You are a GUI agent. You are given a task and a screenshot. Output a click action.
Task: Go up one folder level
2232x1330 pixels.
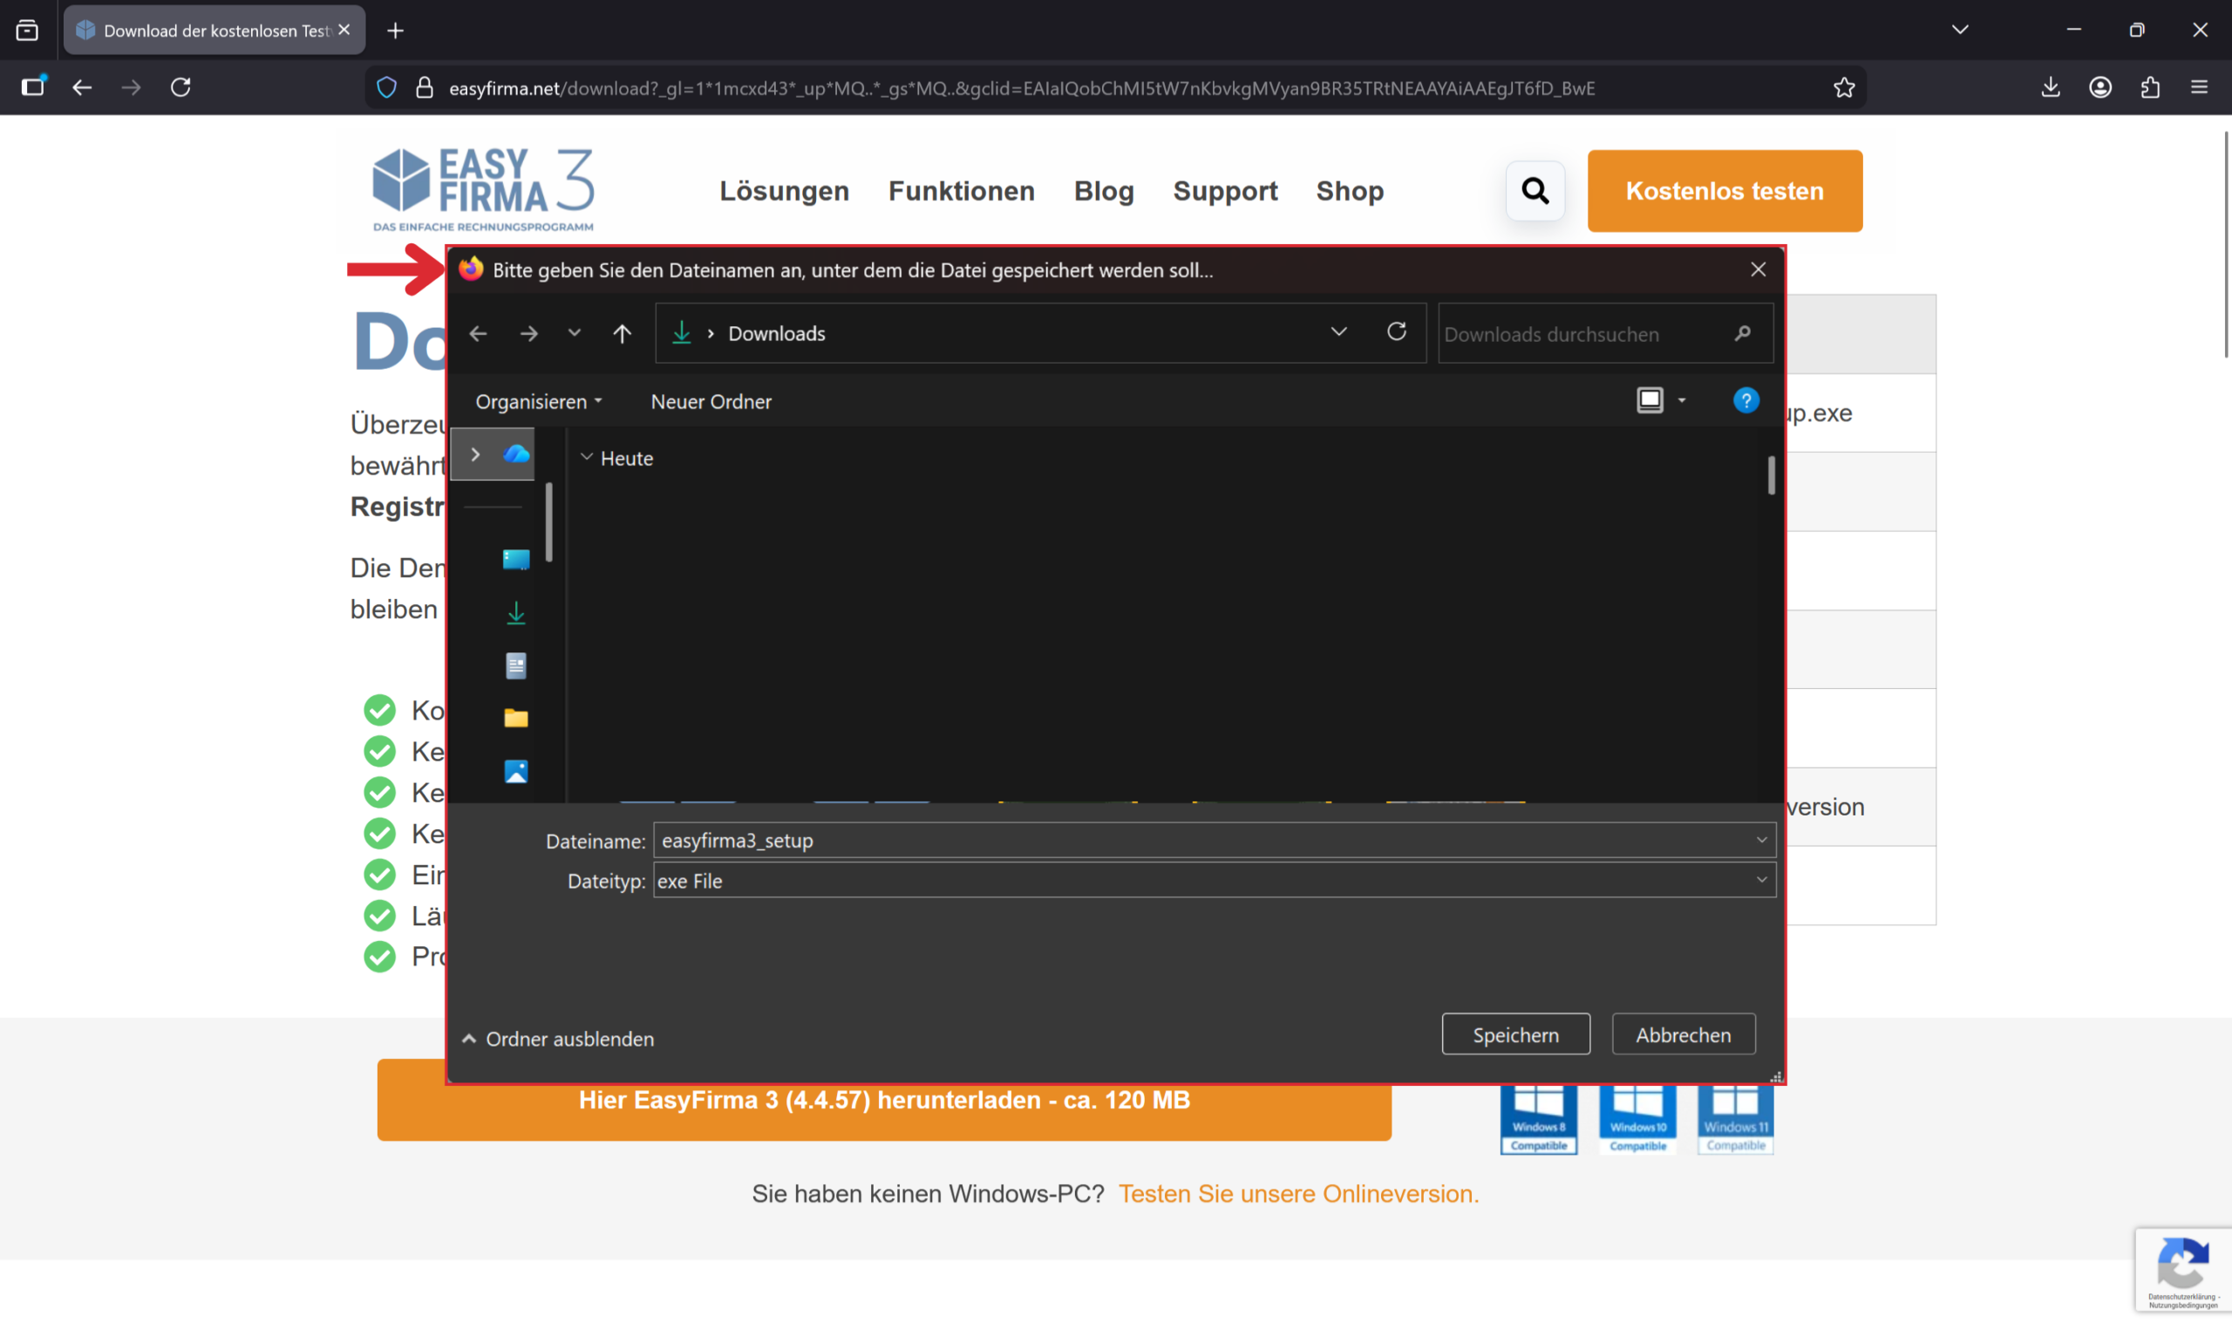point(623,333)
